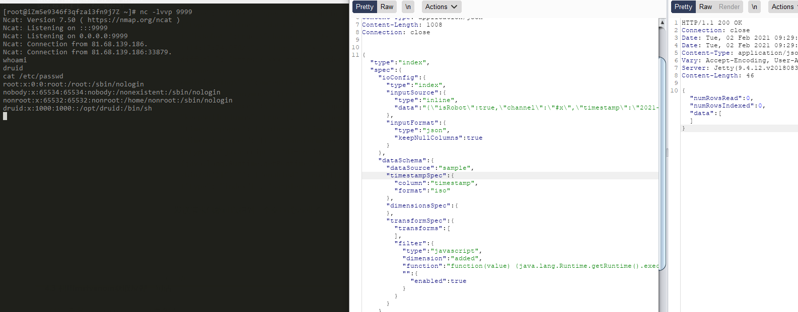Click the root:x:0:0 passwd entry
The image size is (798, 312).
click(x=73, y=84)
